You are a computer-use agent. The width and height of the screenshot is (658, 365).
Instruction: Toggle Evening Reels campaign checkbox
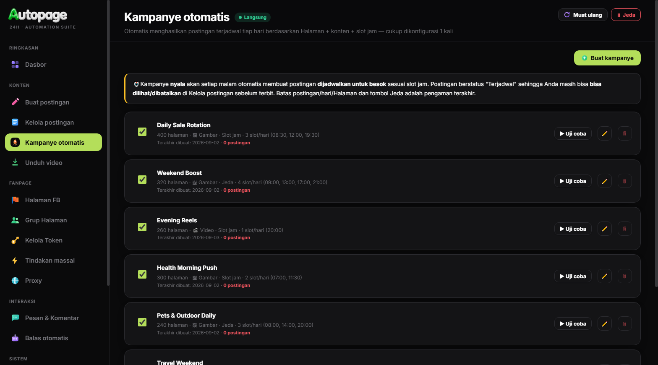[x=142, y=227]
